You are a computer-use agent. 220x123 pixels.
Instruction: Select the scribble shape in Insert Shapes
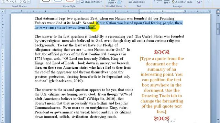click(x=3, y=2)
